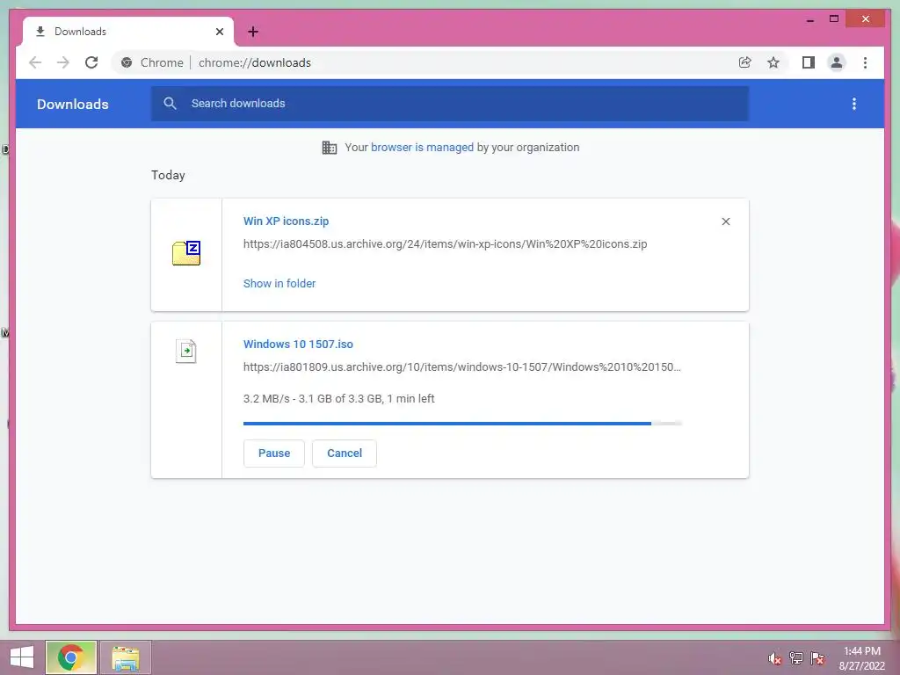
Task: Click the search magnifier icon
Action: pos(170,104)
